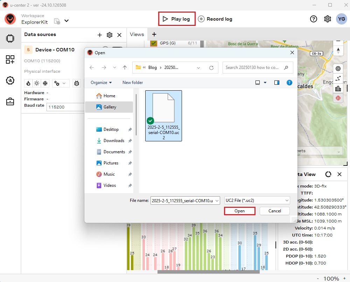
Task: Expand the workspace dropdown chevron
Action: (66, 21)
